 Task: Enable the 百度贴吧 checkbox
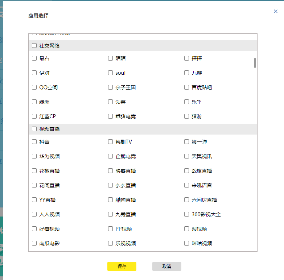[x=186, y=87]
